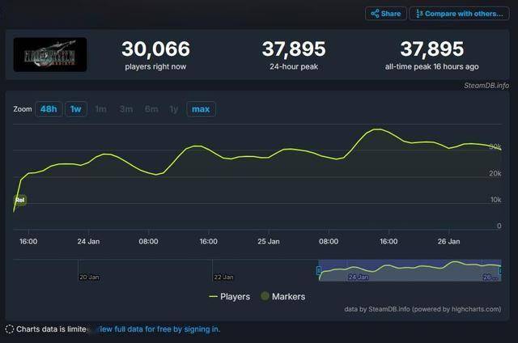Select the 3m zoom option
The height and width of the screenshot is (343, 518).
[126, 109]
